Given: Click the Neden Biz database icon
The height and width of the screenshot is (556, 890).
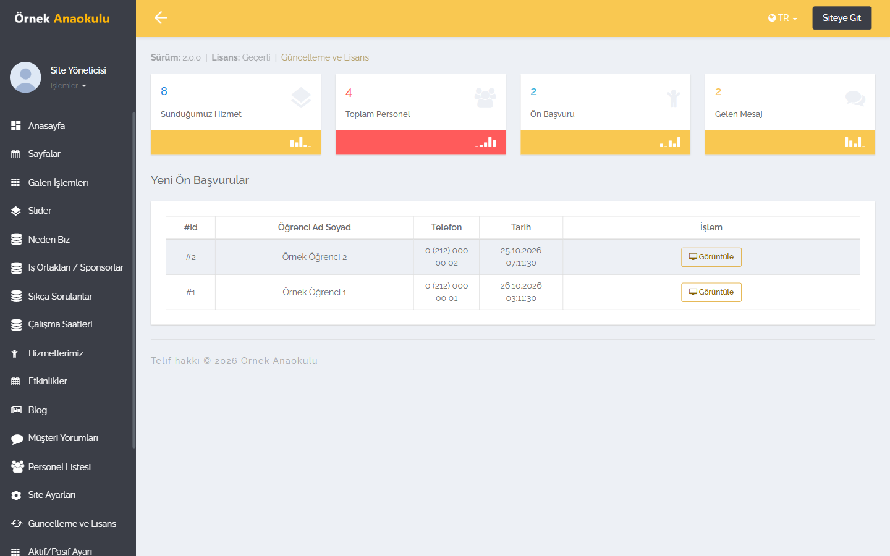Looking at the screenshot, I should point(16,240).
